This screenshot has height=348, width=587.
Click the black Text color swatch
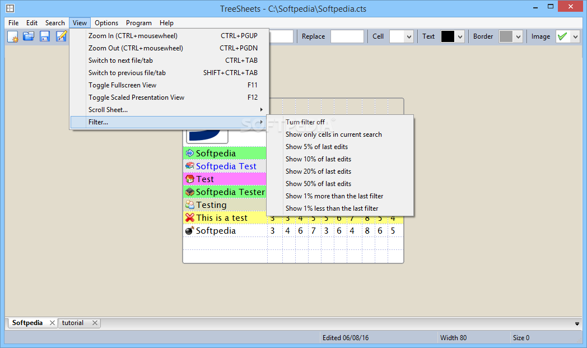[448, 36]
